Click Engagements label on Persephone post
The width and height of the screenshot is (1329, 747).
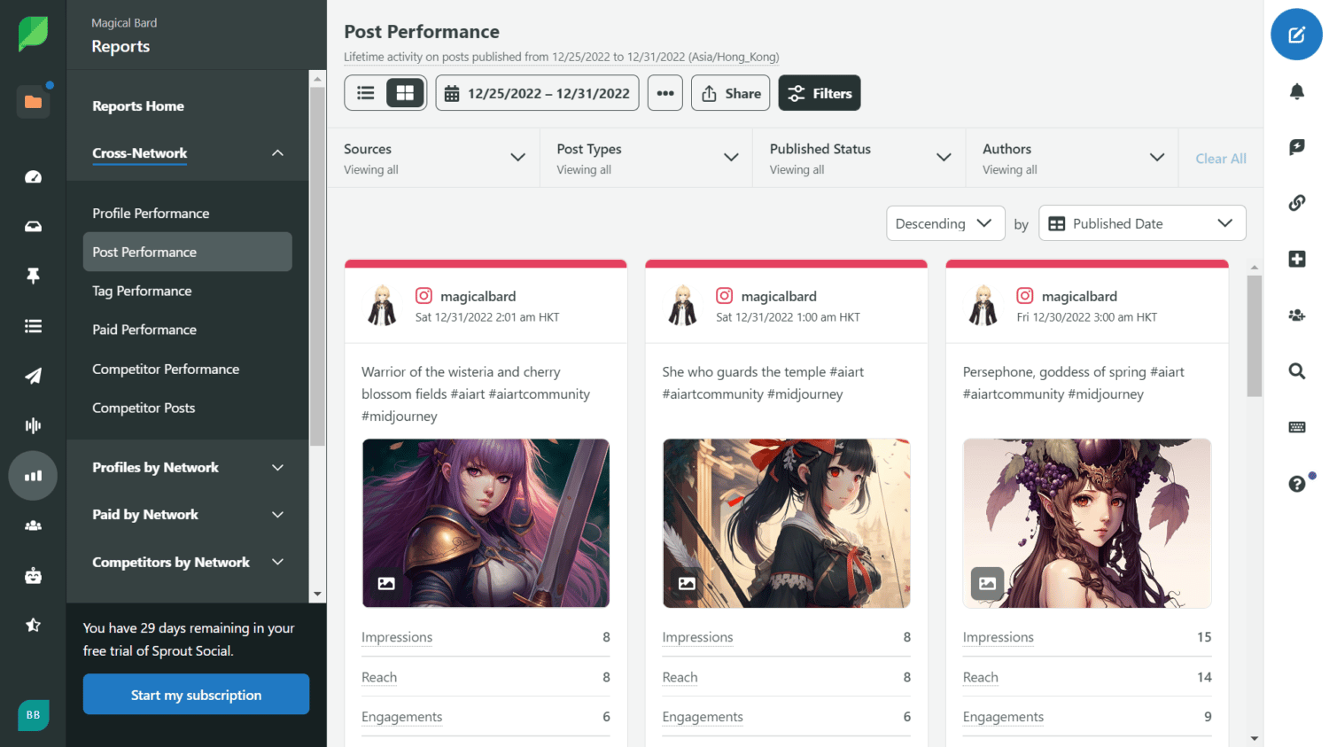tap(1003, 717)
